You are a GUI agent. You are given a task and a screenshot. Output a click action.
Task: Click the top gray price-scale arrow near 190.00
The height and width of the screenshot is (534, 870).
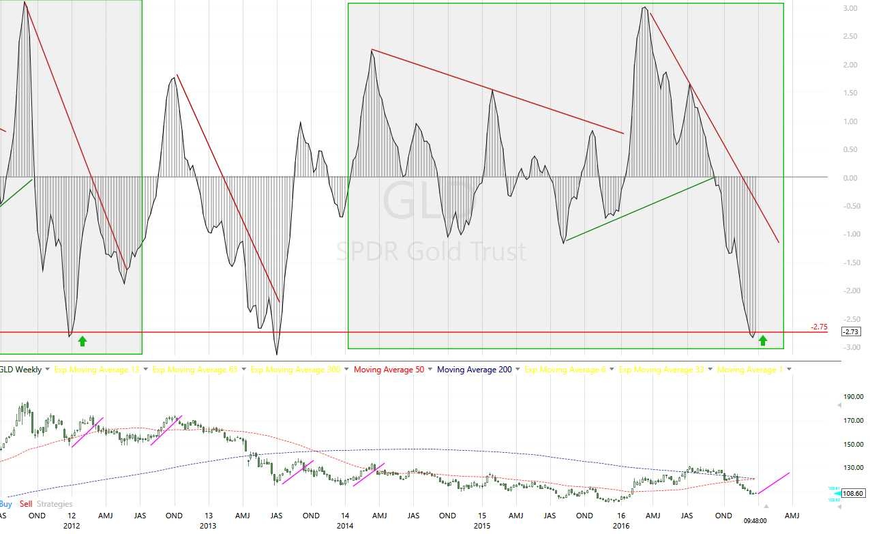point(838,405)
